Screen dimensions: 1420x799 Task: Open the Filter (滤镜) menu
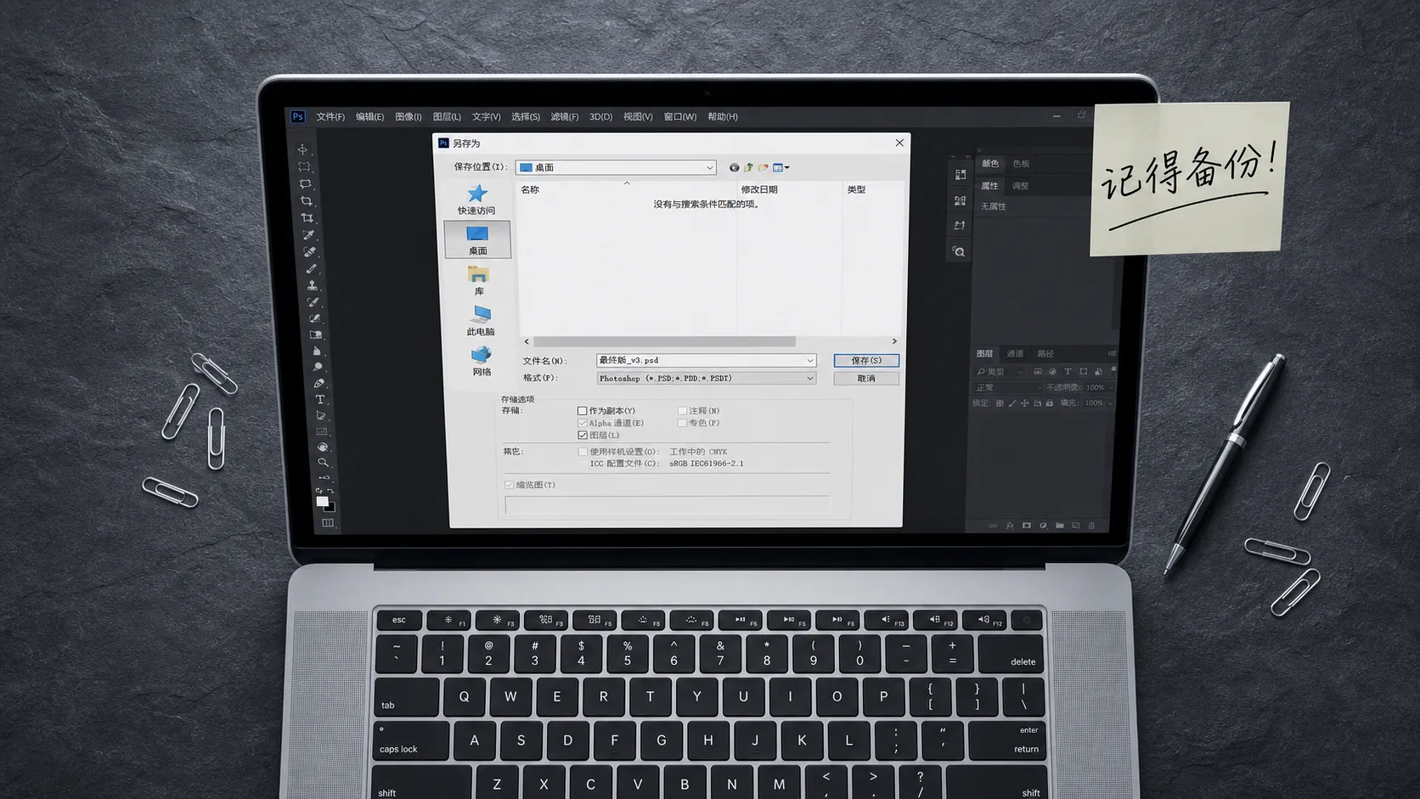click(565, 117)
